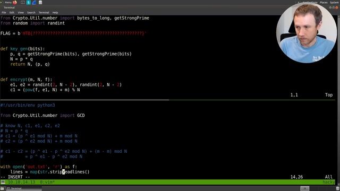Open the File menu

point(4,13)
